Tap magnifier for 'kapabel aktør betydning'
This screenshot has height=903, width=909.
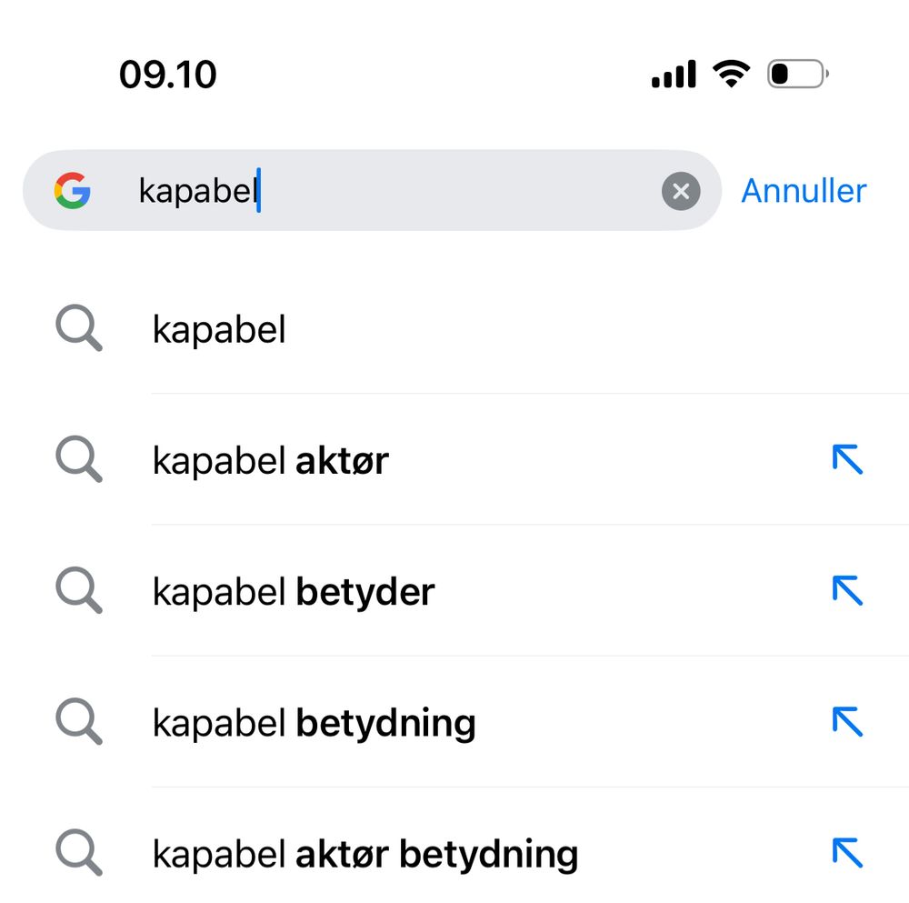pos(79,852)
